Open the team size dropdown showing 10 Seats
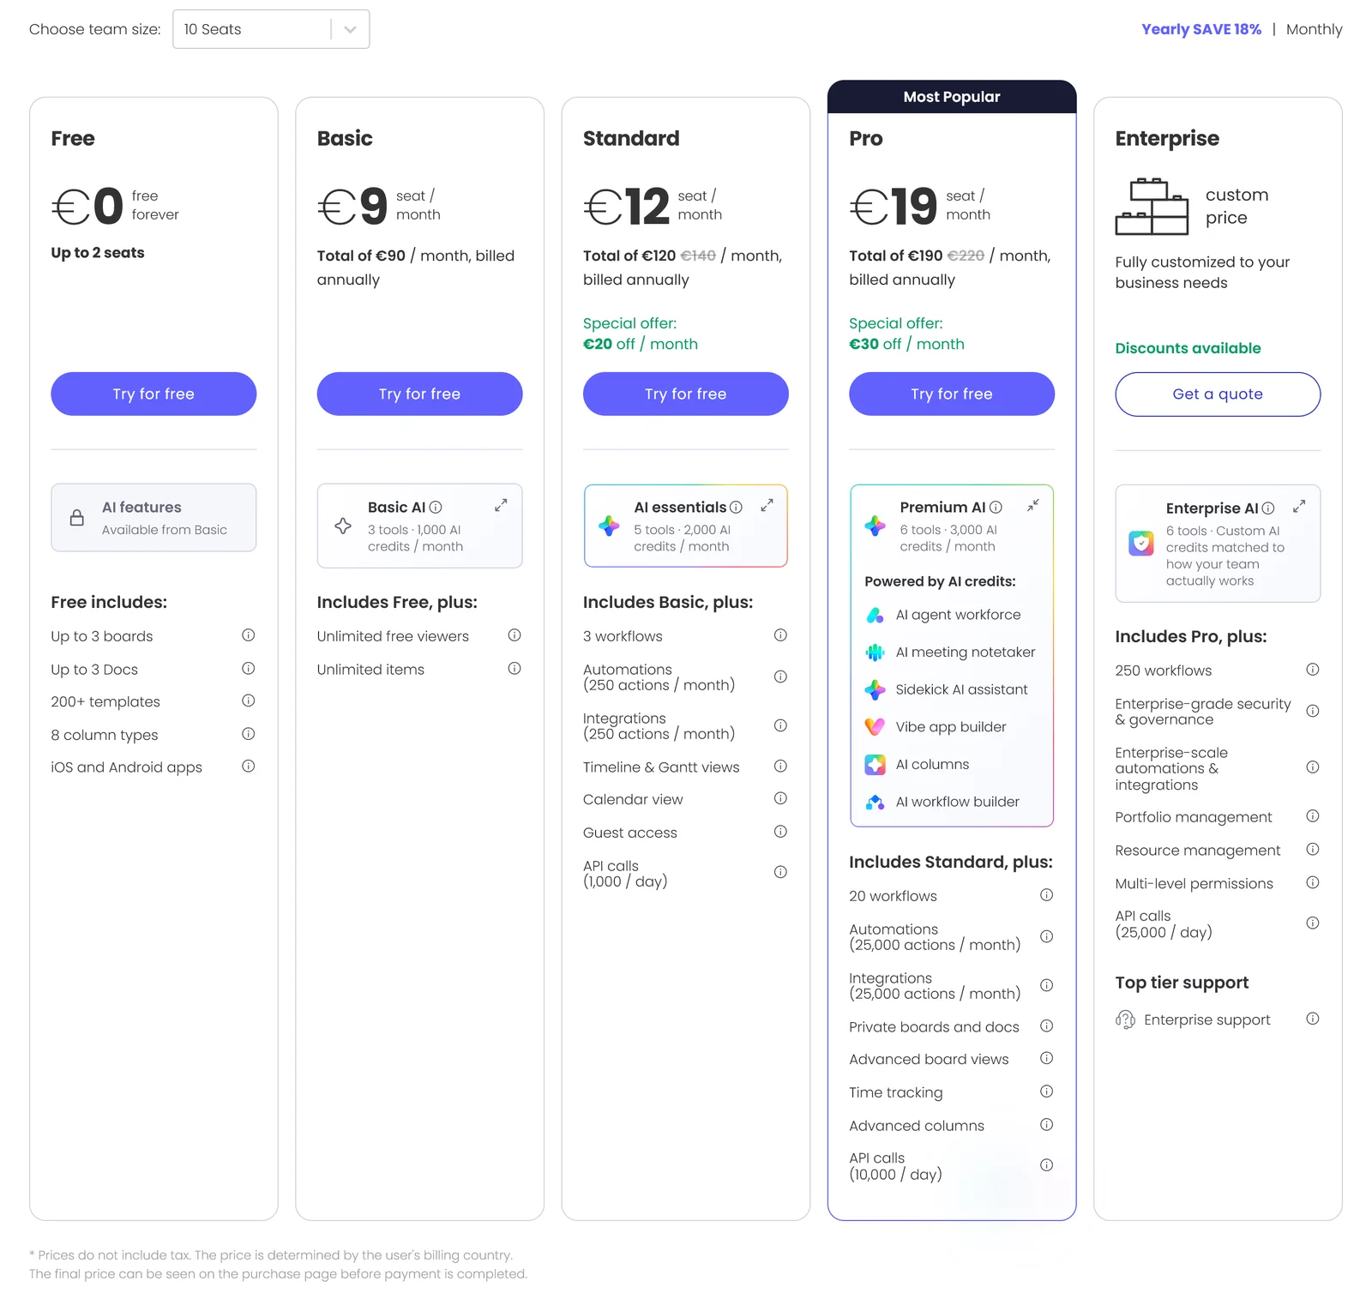 click(271, 29)
